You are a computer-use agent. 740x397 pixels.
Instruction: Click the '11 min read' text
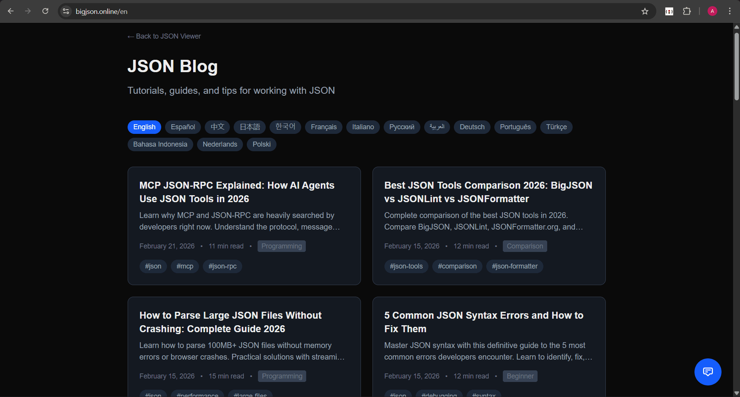coord(226,246)
